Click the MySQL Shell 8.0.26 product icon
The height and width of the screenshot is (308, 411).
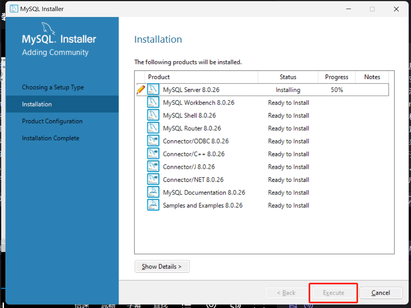pyautogui.click(x=153, y=115)
